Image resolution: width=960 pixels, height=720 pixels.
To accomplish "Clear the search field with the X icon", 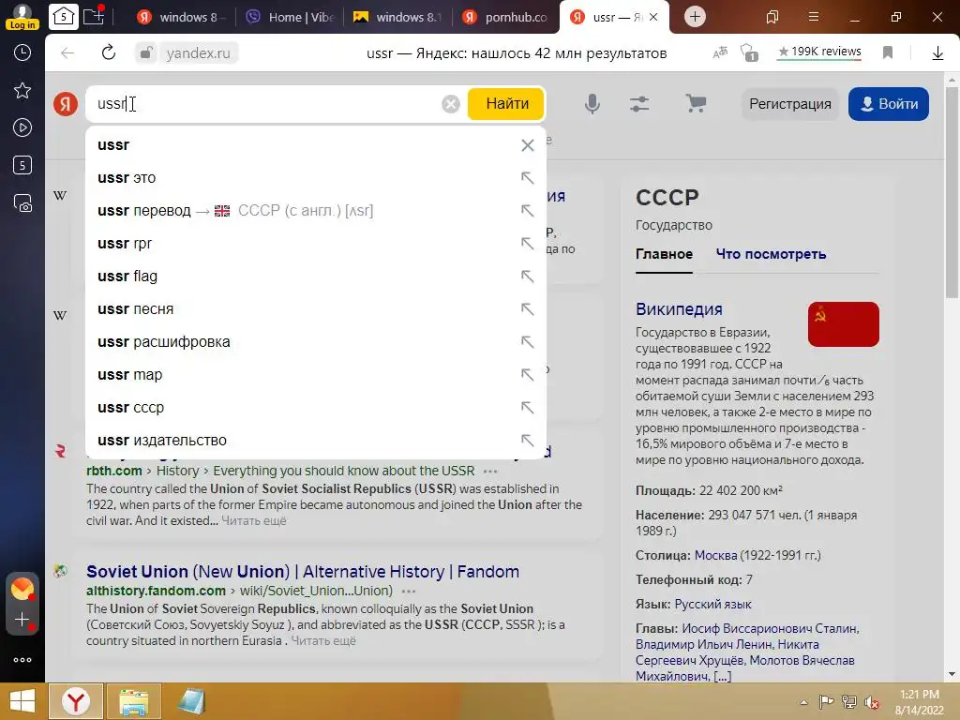I will (451, 104).
